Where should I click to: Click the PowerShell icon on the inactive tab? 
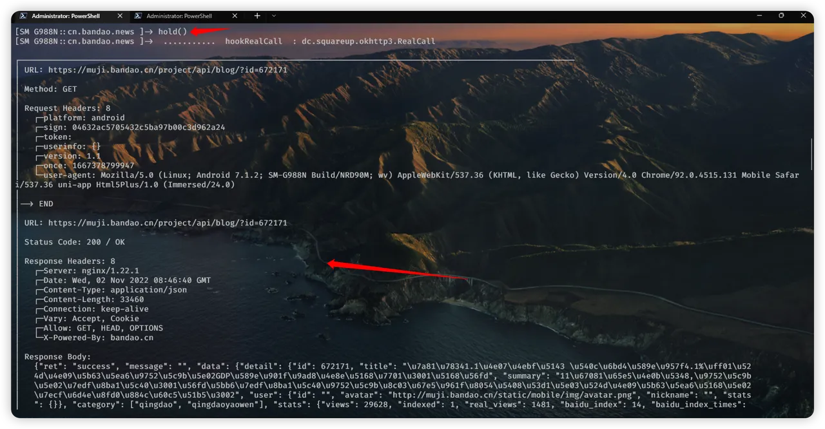click(x=137, y=15)
